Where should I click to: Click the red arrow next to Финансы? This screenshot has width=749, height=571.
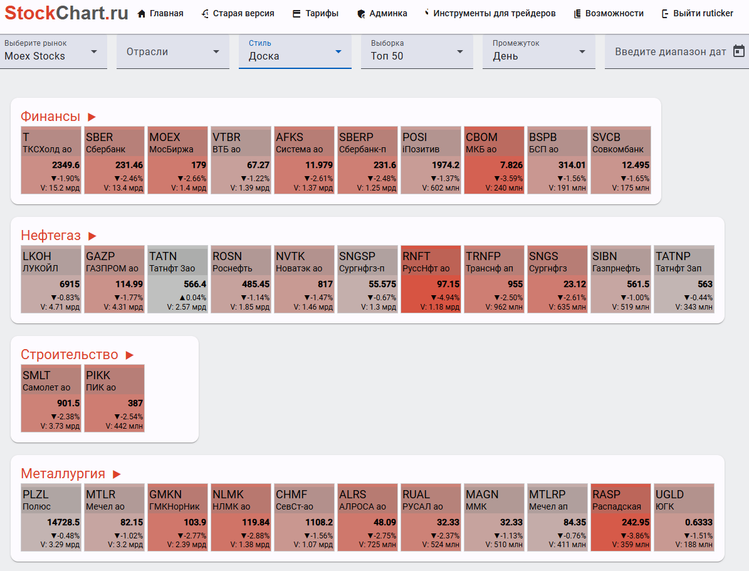92,117
